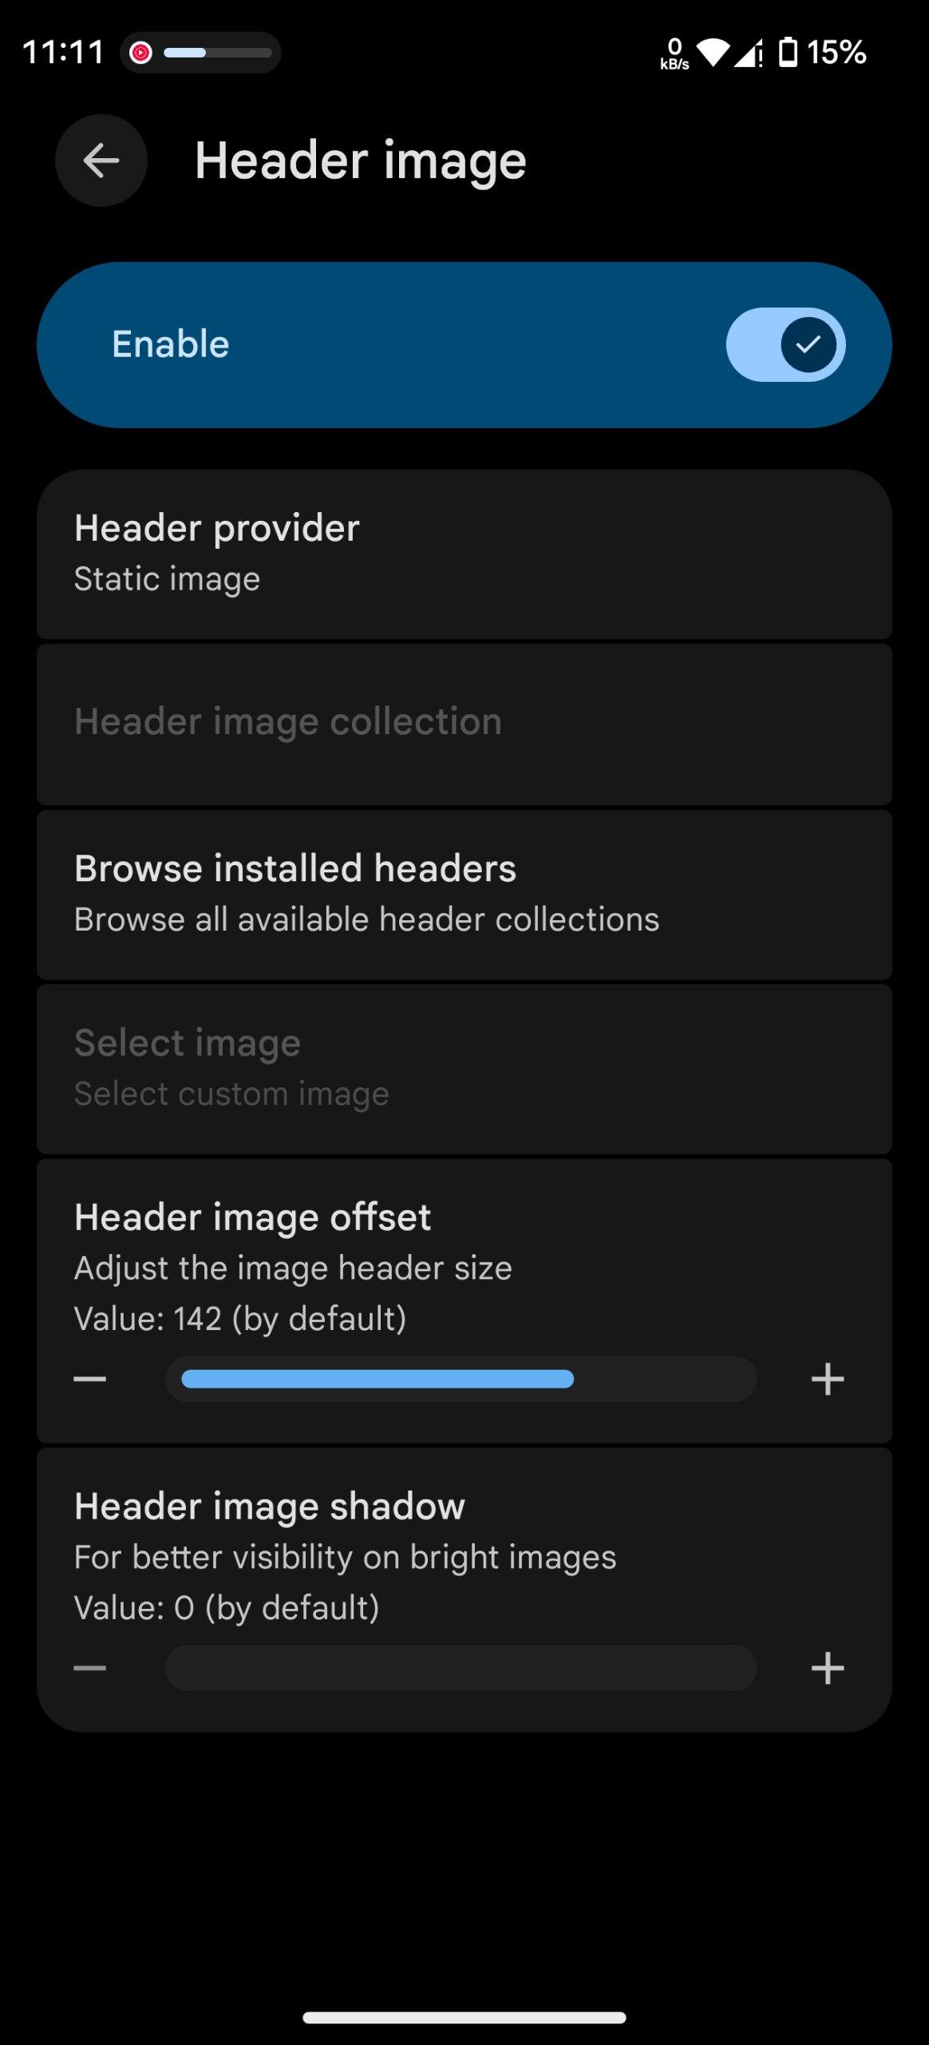Tap the bottom navigation gesture bar

click(x=464, y=2018)
